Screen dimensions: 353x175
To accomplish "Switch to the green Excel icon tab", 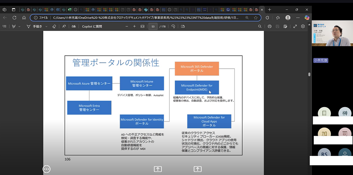I will point(70,10).
